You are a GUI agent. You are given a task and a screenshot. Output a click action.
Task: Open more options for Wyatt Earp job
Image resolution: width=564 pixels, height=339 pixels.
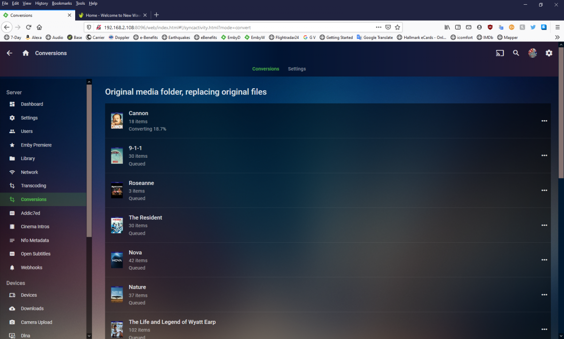(544, 330)
